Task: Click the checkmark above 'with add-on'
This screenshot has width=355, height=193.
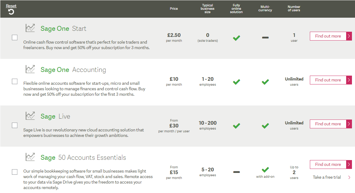Action: pyautogui.click(x=265, y=170)
